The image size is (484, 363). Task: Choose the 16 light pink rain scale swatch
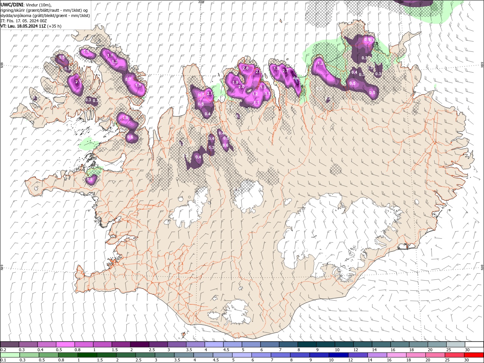point(397,355)
